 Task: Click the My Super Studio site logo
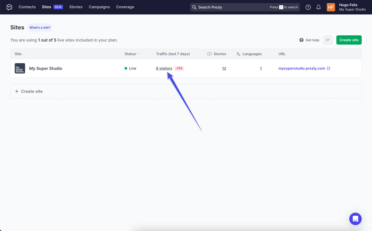[x=20, y=68]
